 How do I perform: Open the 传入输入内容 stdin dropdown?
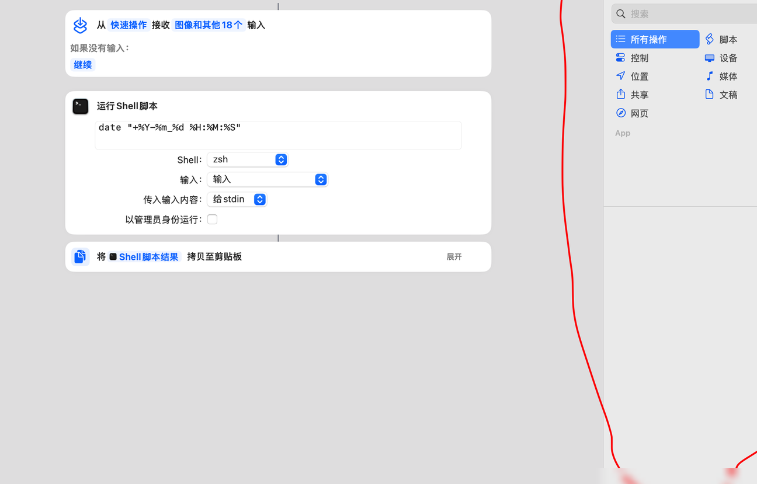[237, 199]
